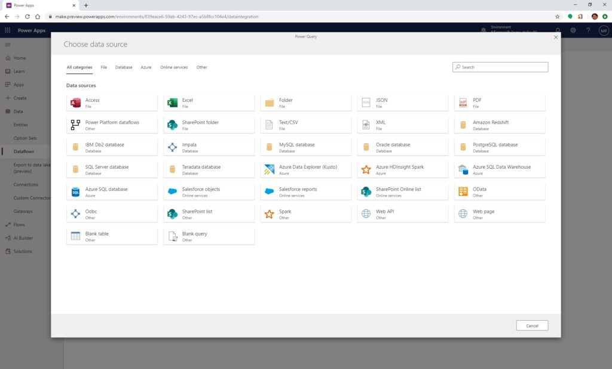The height and width of the screenshot is (369, 612).
Task: Select the Access data source
Action: click(x=112, y=101)
